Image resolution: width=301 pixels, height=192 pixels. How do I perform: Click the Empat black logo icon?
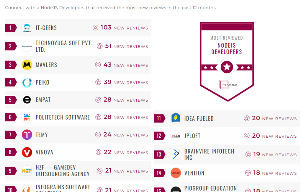click(x=27, y=100)
